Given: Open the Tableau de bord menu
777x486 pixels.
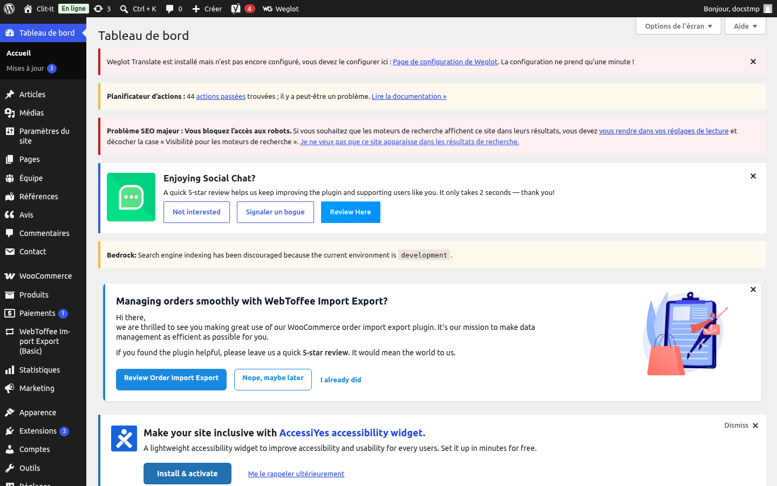Looking at the screenshot, I should (43, 33).
